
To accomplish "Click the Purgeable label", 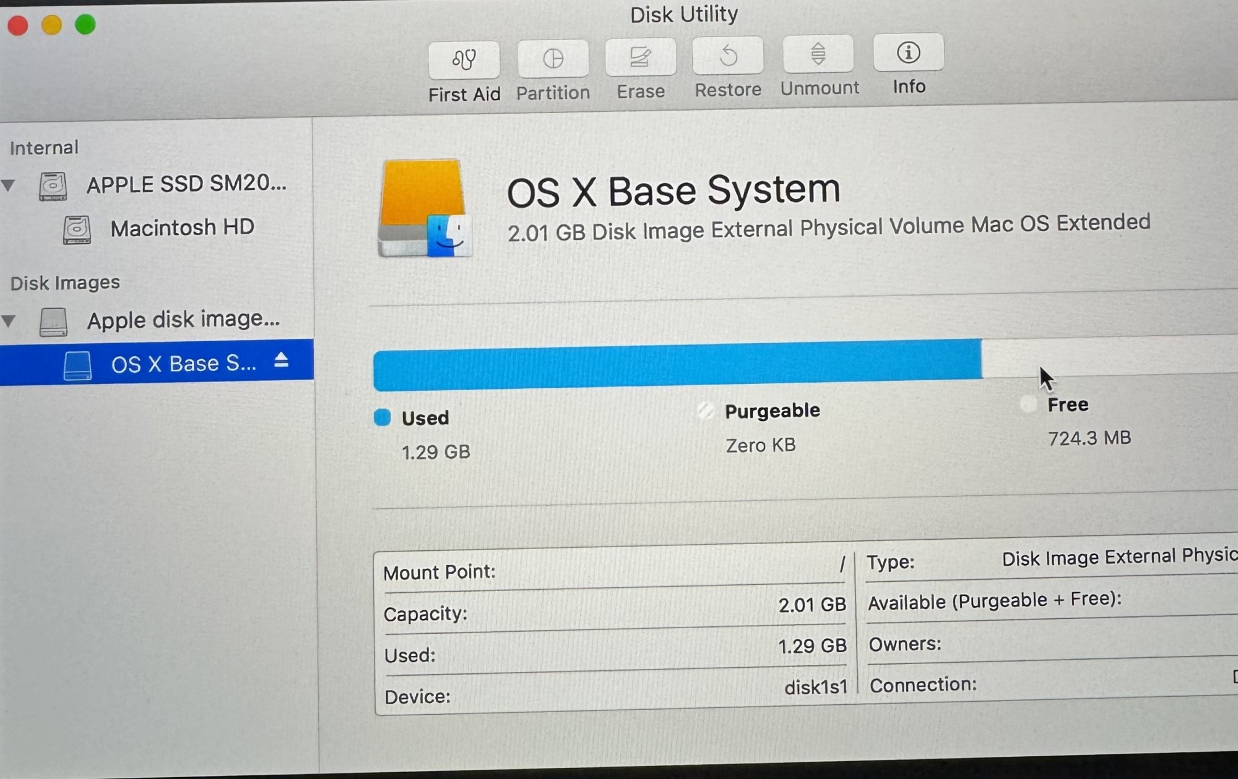I will [773, 411].
